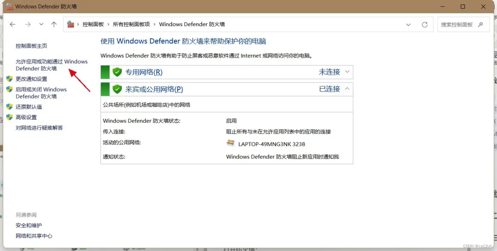
Task: Click the Up one level arrow
Action: (x=54, y=24)
